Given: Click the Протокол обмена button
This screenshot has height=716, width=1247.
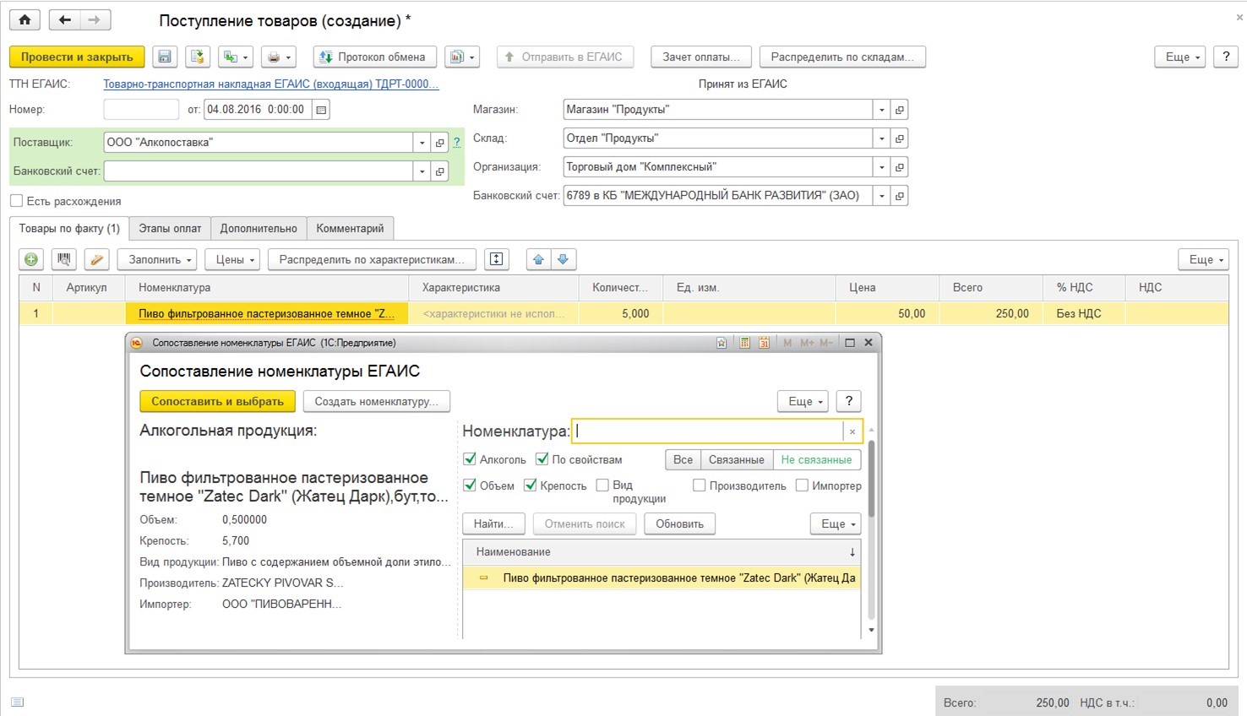Looking at the screenshot, I should (x=374, y=57).
